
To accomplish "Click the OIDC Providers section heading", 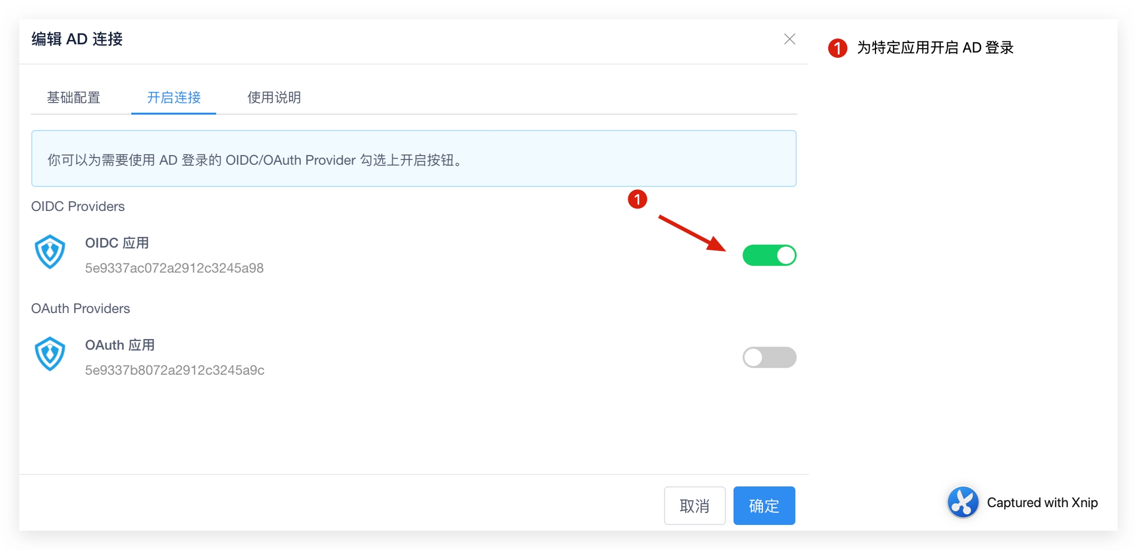I will pos(78,206).
